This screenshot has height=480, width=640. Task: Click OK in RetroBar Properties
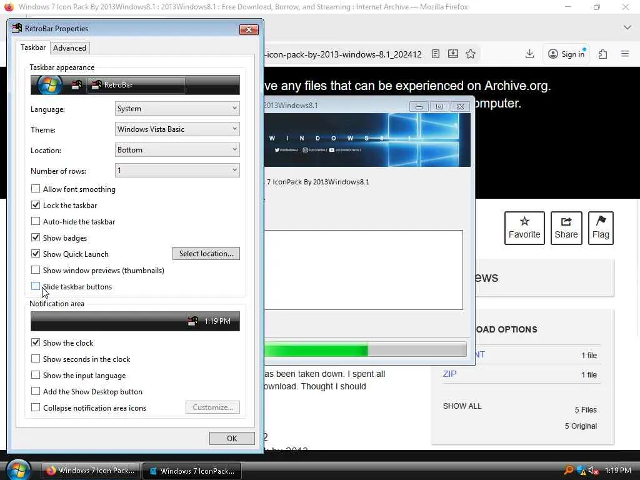coord(232,438)
